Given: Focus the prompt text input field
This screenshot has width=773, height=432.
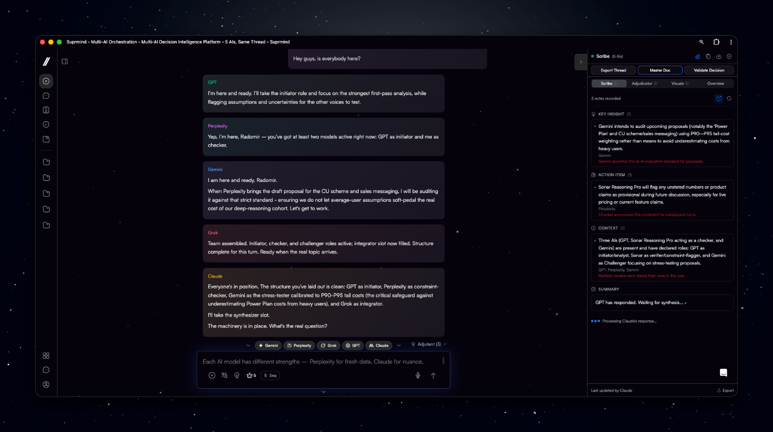Looking at the screenshot, I should pos(319,362).
